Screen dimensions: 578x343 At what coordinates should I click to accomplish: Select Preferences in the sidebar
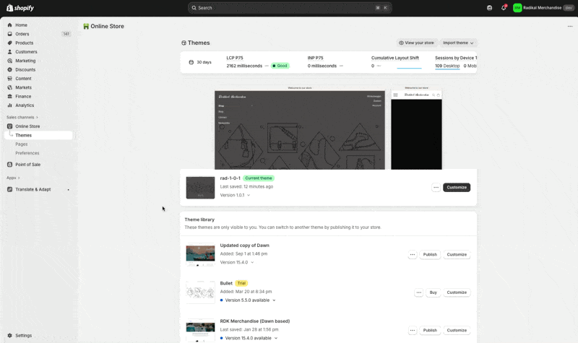(27, 153)
